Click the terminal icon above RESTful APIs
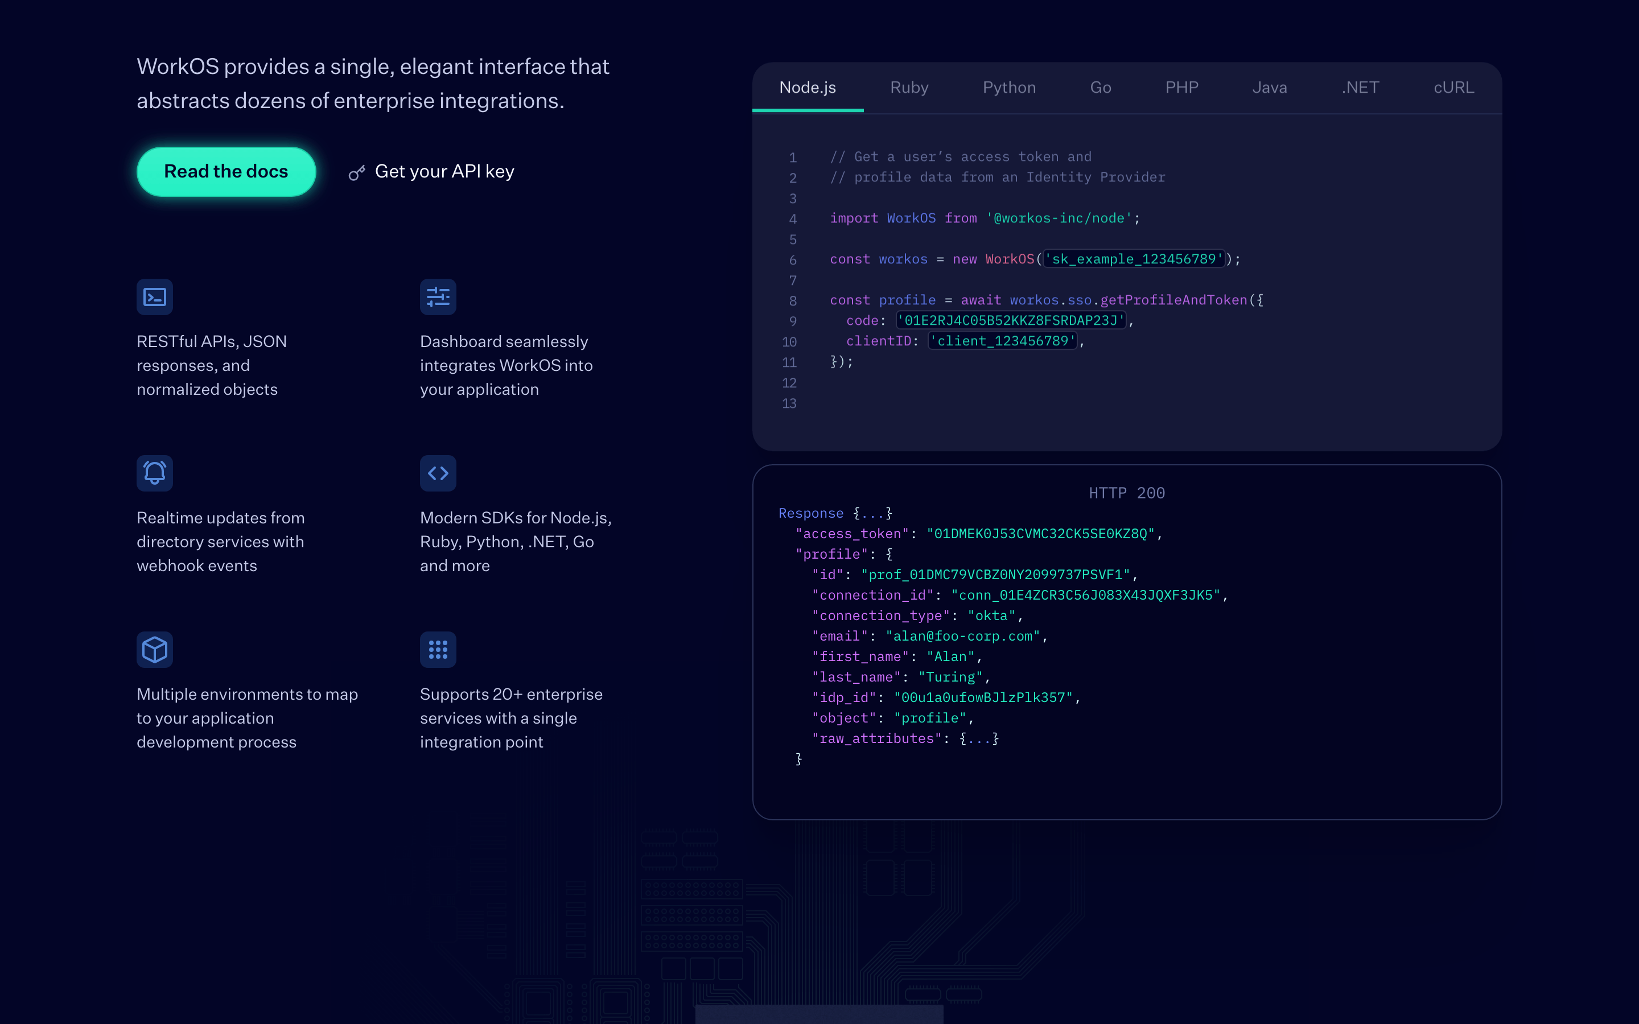Screen dimensions: 1639x1024 coord(154,296)
